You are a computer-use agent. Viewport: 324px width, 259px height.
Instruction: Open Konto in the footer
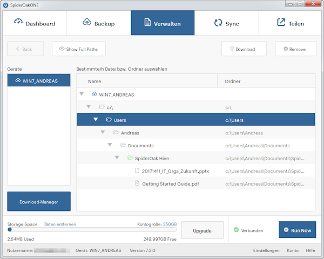coord(293,250)
